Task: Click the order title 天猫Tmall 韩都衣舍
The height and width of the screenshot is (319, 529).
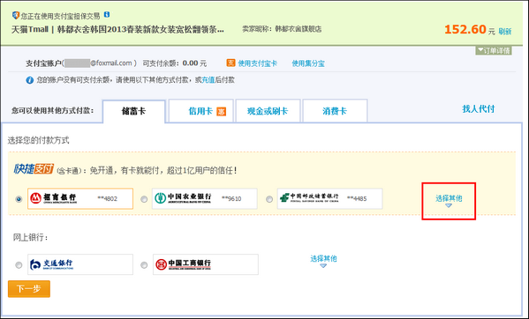Action: 117,30
